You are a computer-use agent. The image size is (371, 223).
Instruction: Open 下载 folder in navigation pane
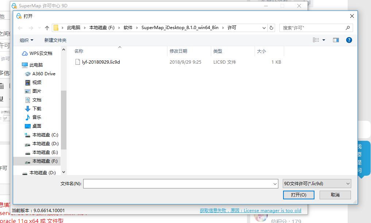[37, 108]
